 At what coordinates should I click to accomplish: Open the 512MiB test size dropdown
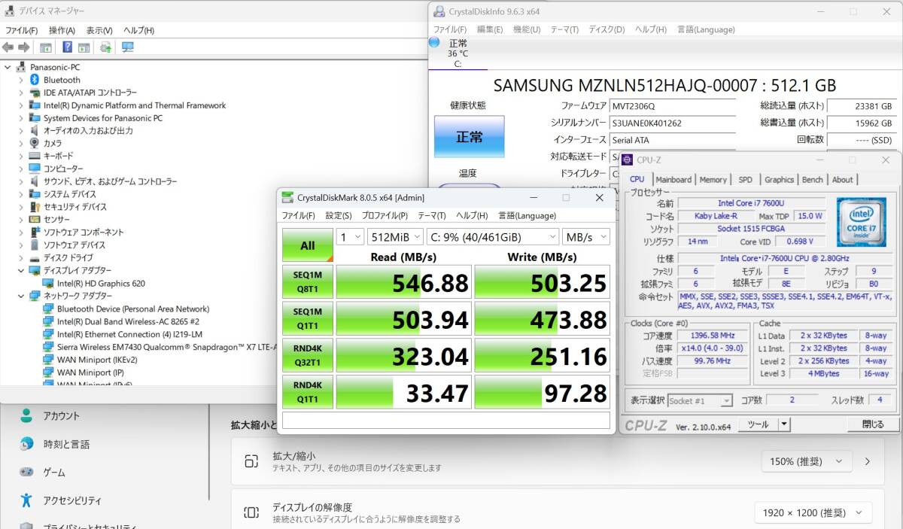tap(395, 236)
